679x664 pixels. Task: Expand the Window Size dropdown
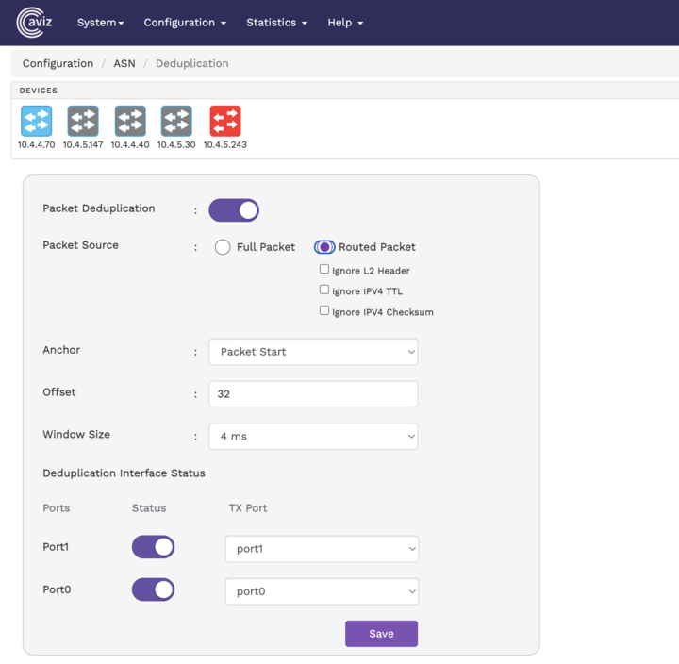click(313, 437)
